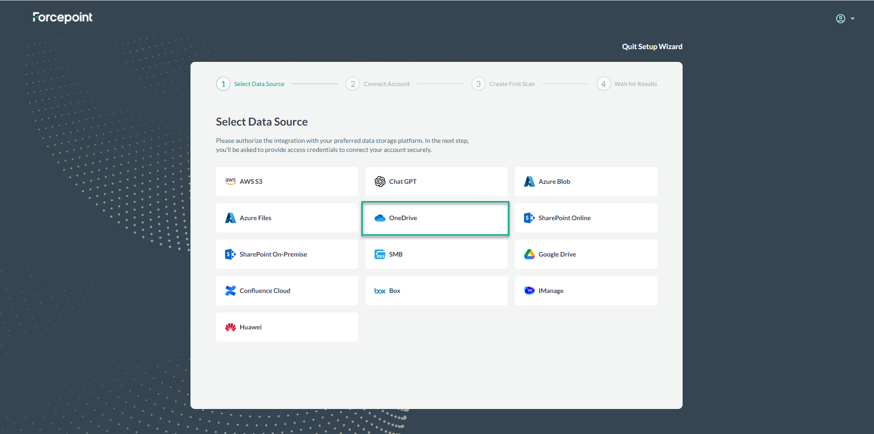The width and height of the screenshot is (874, 434).
Task: Click the Confluence Cloud icon
Action: coord(230,291)
